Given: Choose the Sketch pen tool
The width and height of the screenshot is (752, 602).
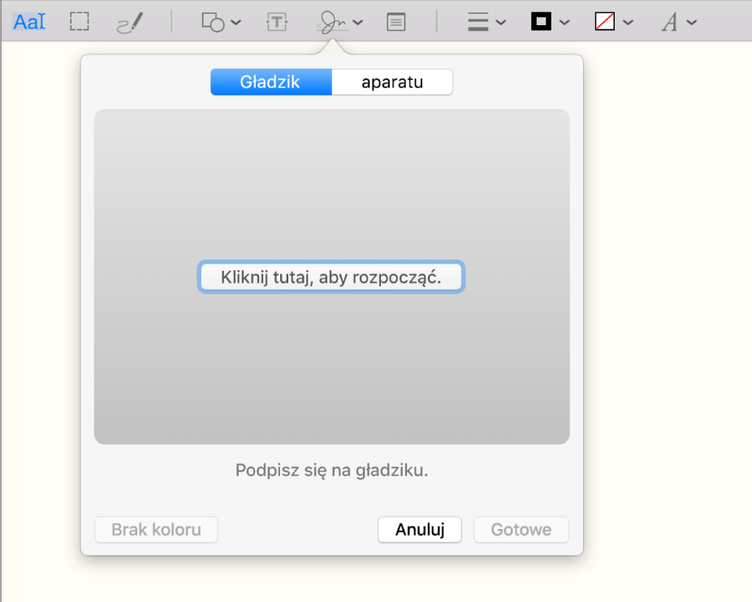Looking at the screenshot, I should point(130,22).
